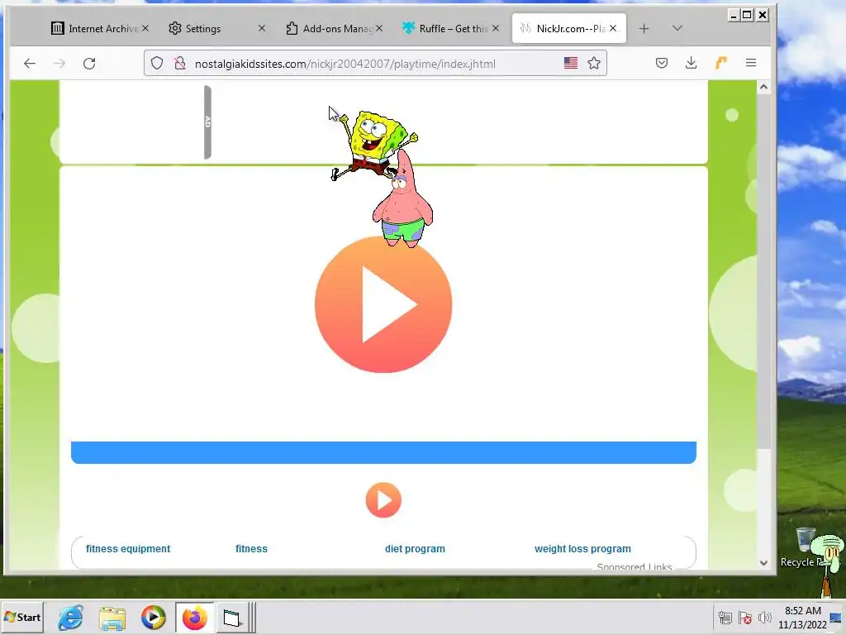Open the diet program link
The height and width of the screenshot is (635, 846).
click(x=415, y=549)
